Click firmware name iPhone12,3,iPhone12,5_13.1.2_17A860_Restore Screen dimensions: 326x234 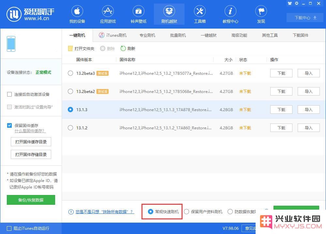pos(166,128)
